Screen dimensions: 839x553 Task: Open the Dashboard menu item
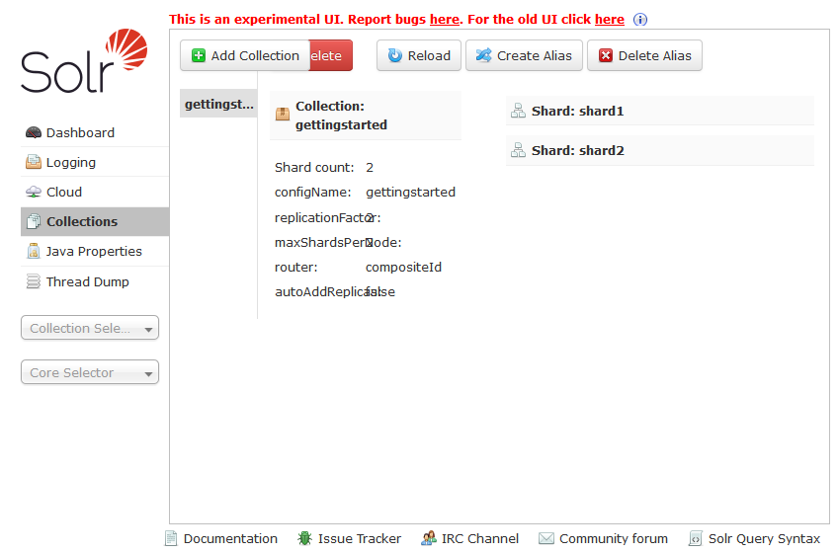coord(95,132)
